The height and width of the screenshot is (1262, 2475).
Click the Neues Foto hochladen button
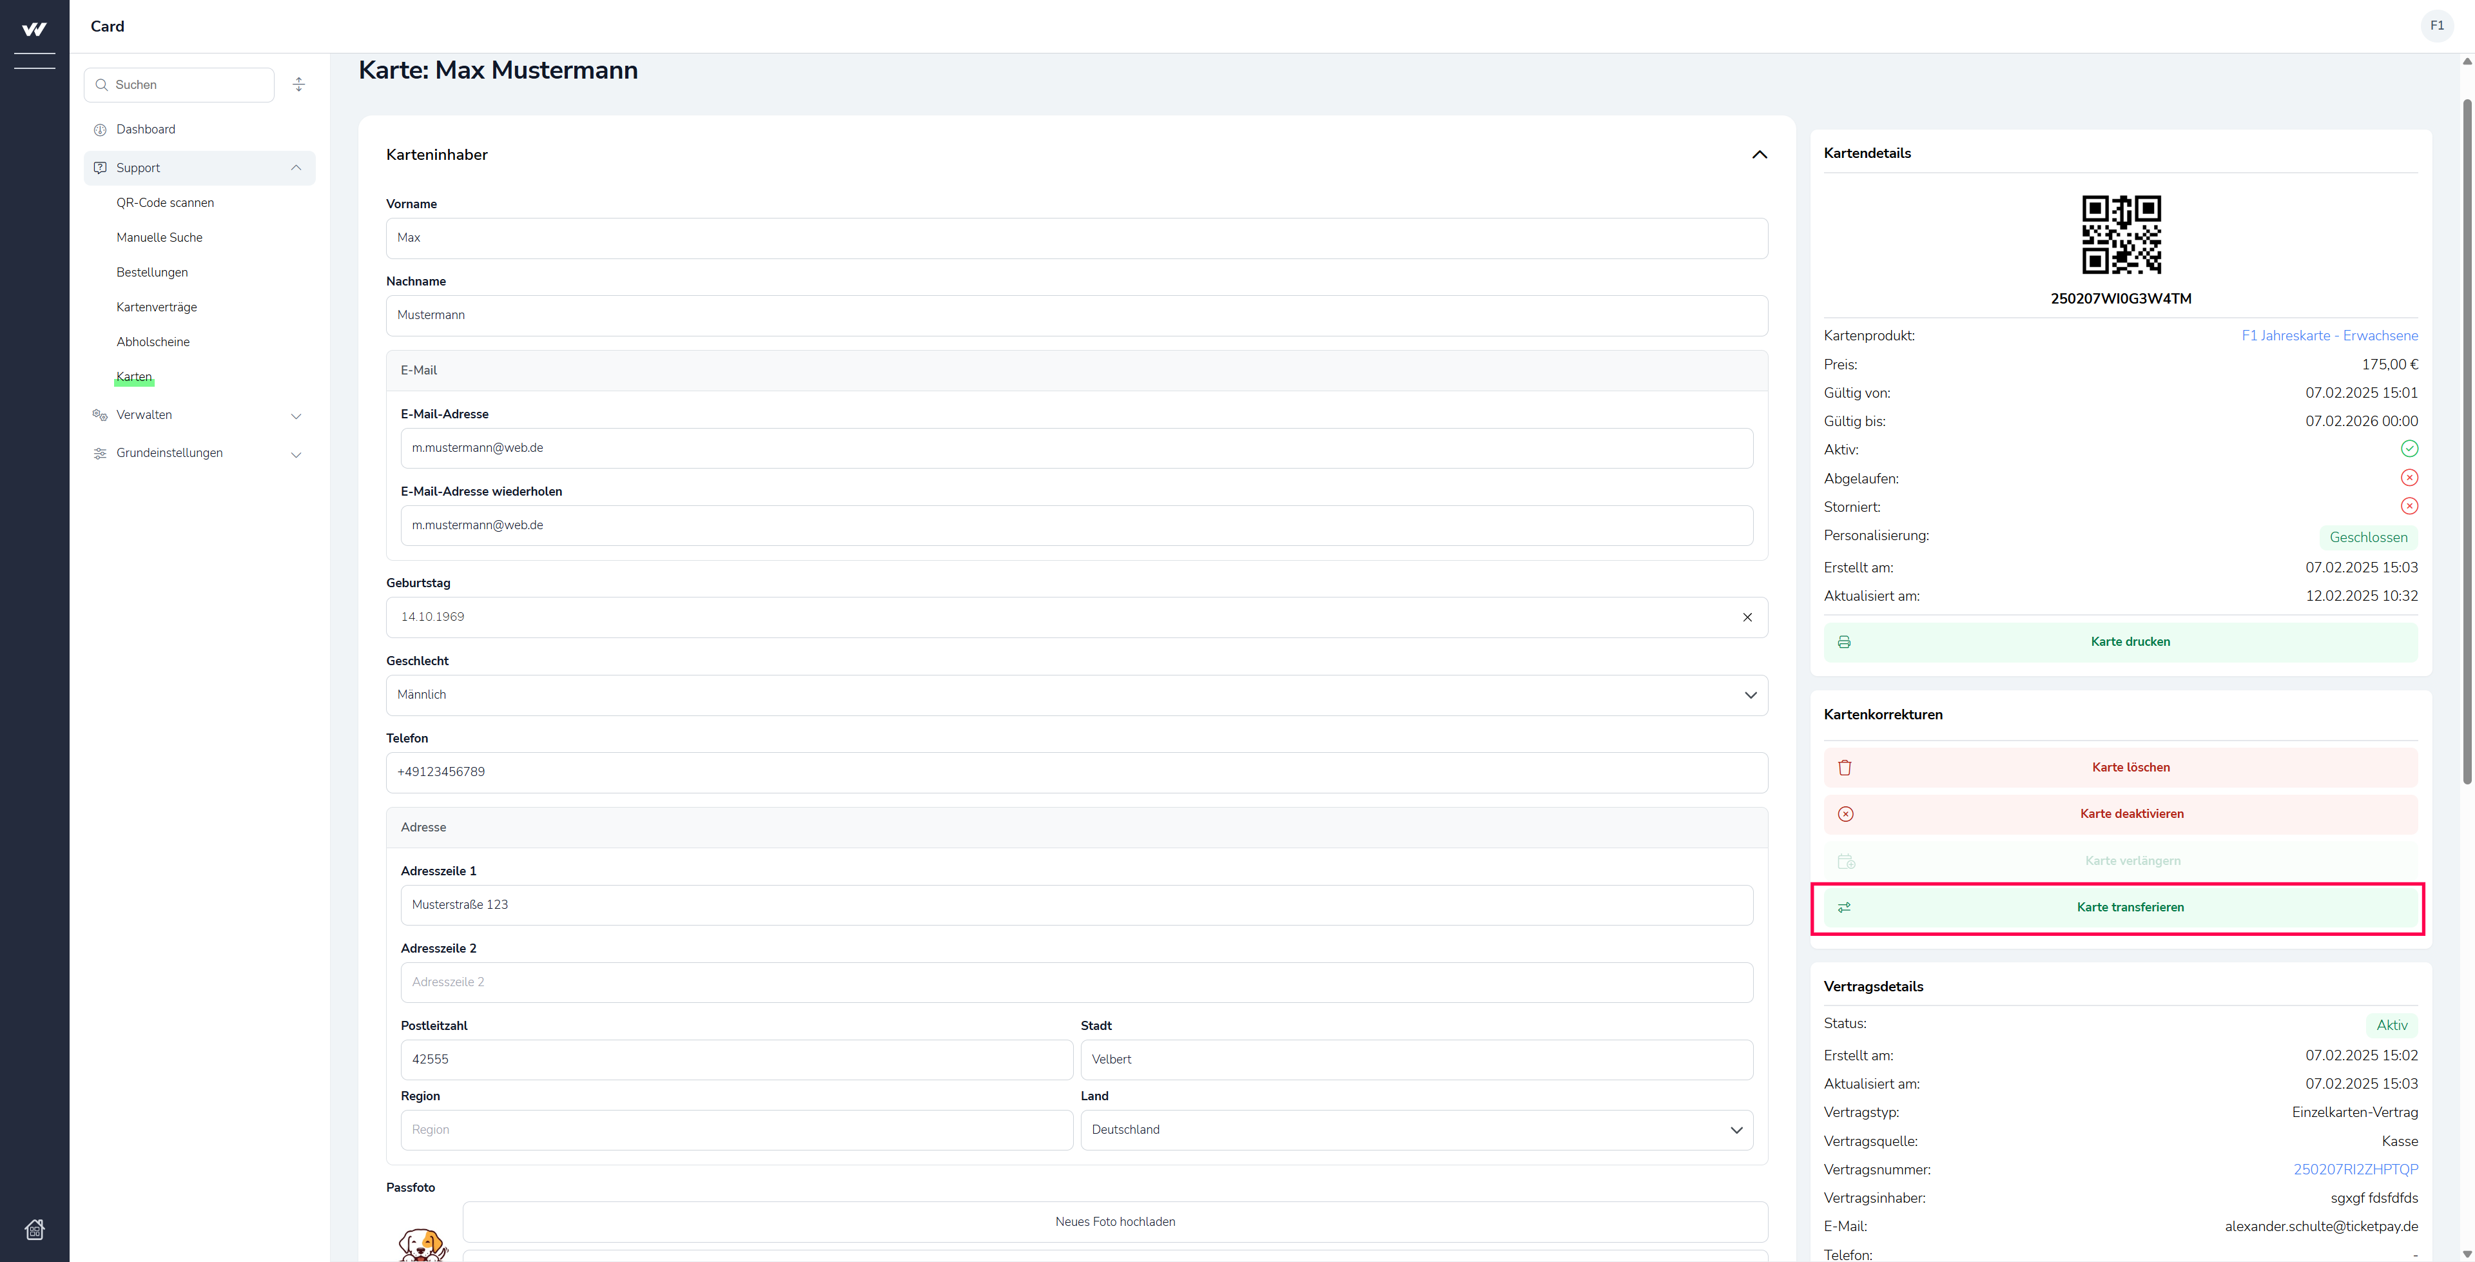[x=1114, y=1221]
